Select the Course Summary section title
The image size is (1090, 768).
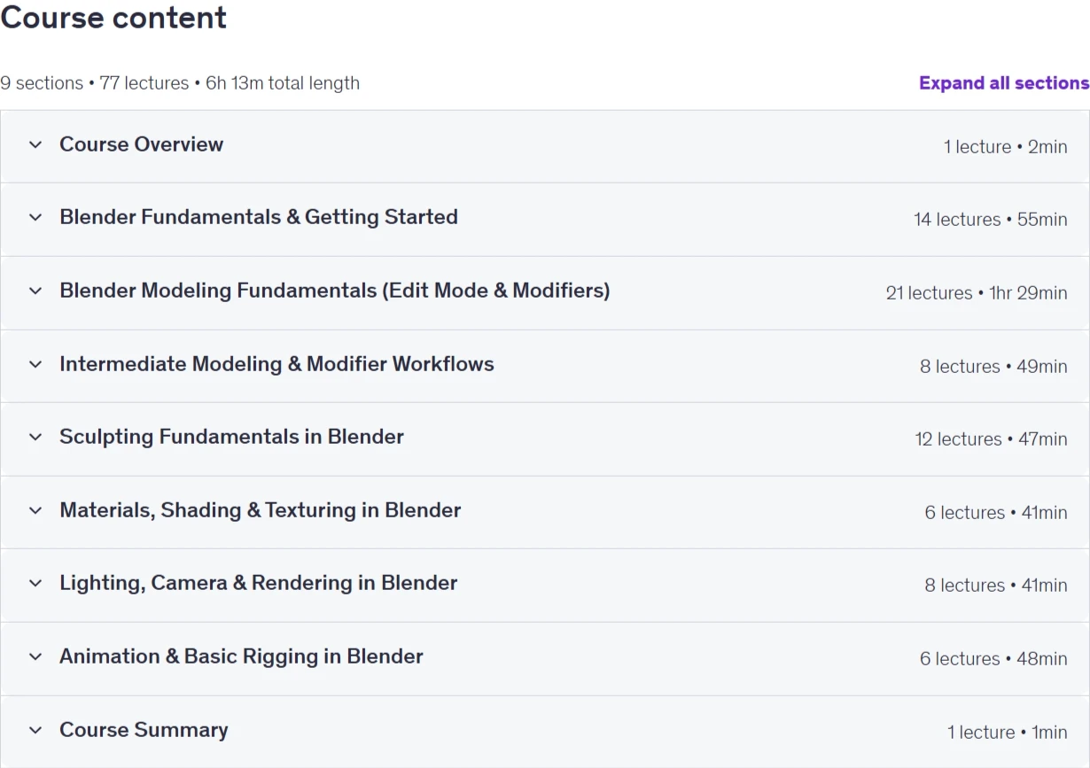click(x=144, y=730)
